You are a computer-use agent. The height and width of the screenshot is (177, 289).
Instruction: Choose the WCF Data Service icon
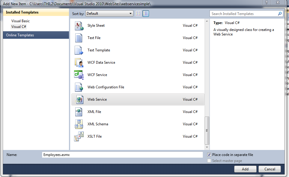point(79,63)
